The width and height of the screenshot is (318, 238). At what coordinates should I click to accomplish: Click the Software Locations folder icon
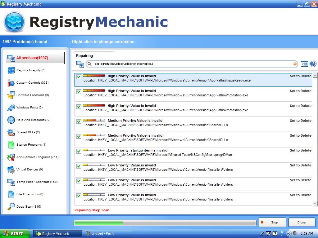click(11, 95)
